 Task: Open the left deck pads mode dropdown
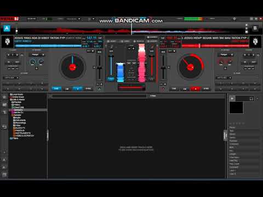pos(11,78)
